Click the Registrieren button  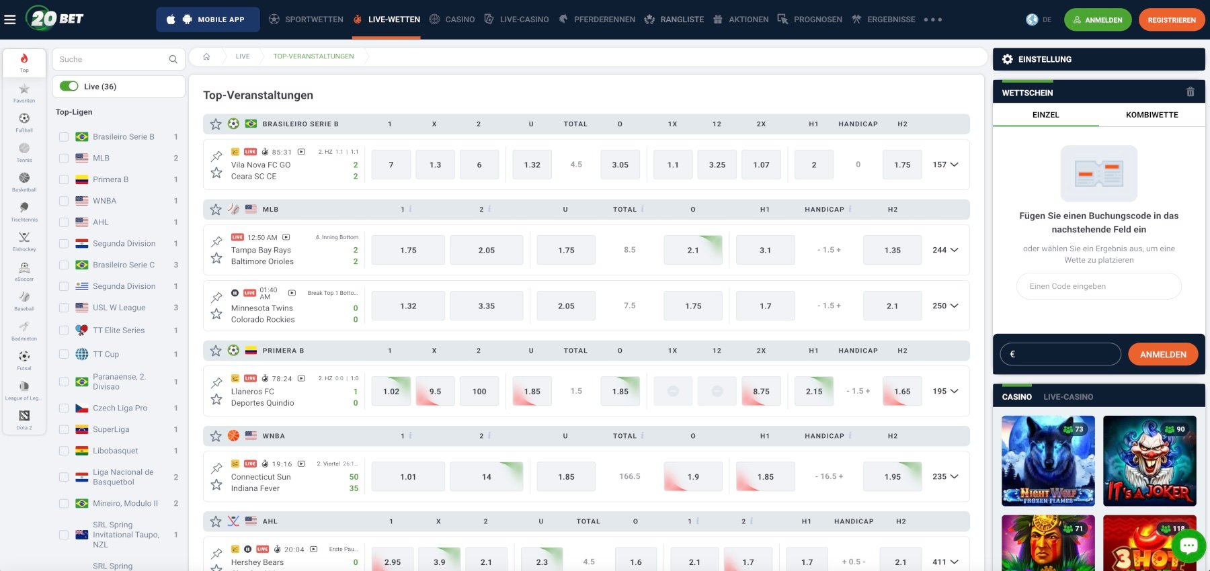coord(1172,19)
